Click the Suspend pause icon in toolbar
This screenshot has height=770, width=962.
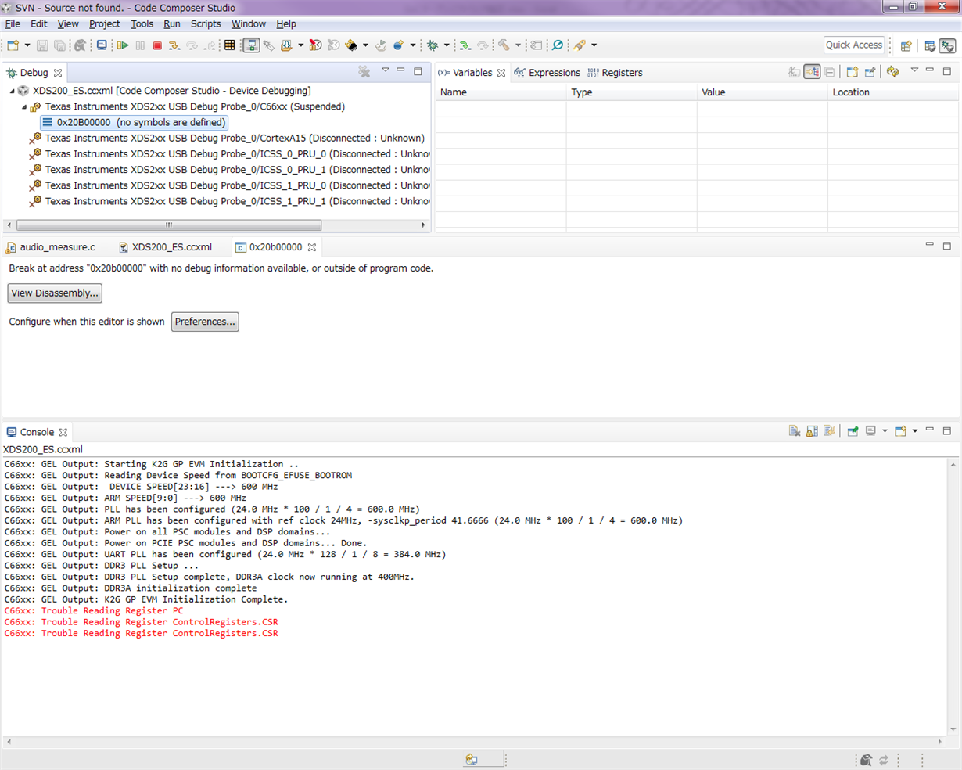(140, 45)
